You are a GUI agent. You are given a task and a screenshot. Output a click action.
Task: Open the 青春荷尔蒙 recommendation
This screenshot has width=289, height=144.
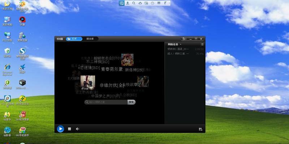coord(112,69)
